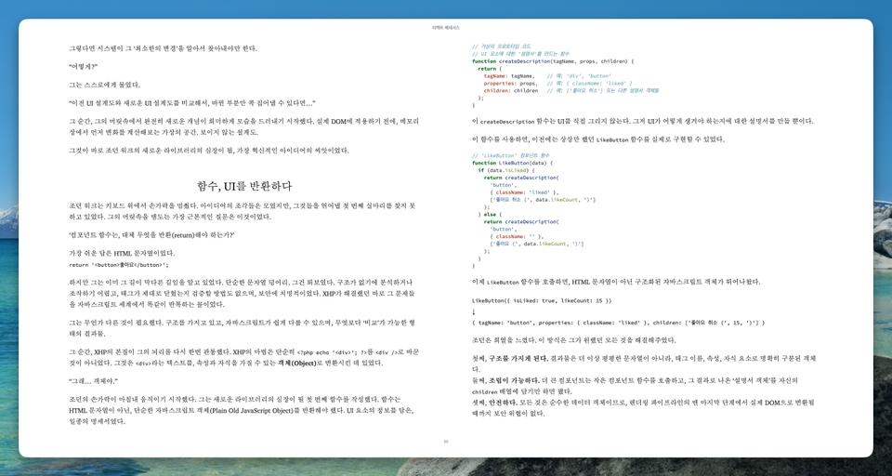Viewport: 892px width, 476px height.
Task: Click the code 'LikeButton({ isLiked: true, likeCount: 15 })'
Action: point(542,300)
